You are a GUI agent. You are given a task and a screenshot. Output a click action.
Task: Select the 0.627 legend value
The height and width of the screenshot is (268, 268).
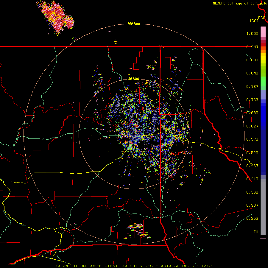click(252, 126)
